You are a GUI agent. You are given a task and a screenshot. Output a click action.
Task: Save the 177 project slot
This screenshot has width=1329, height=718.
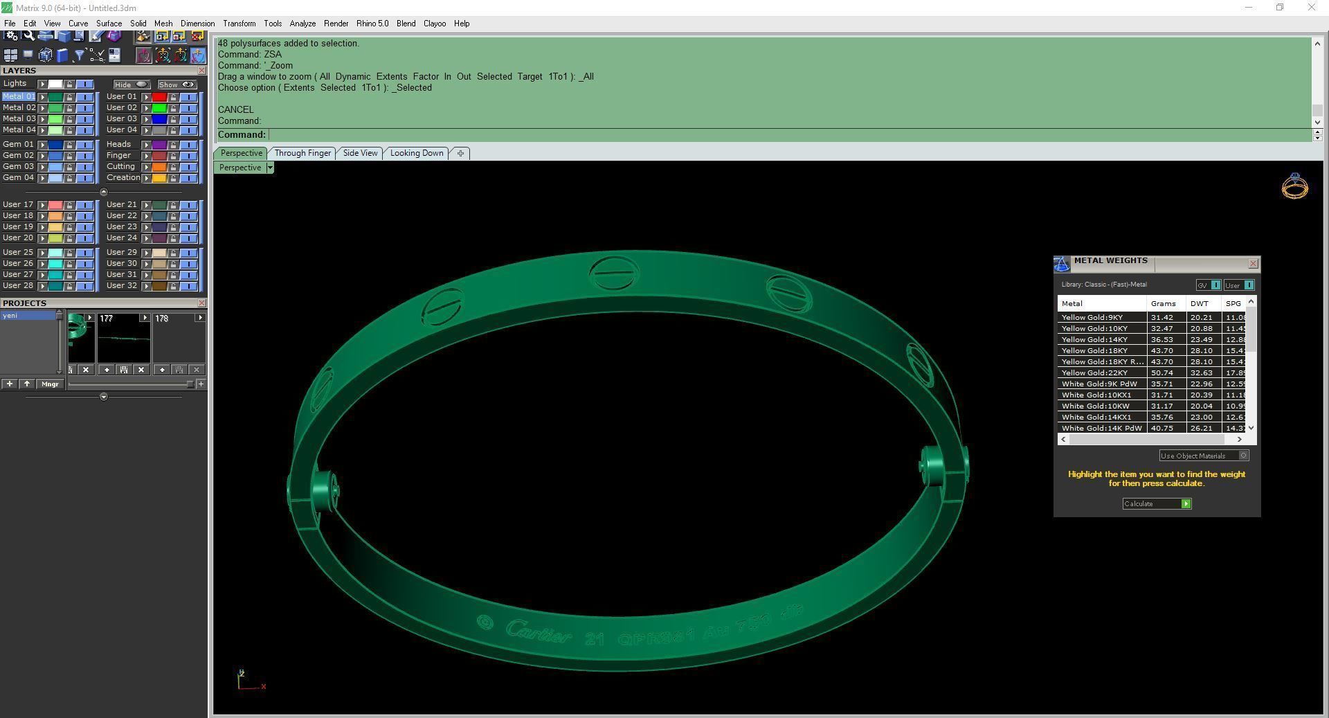[123, 370]
